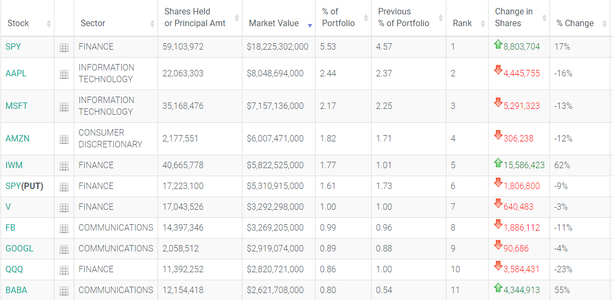The width and height of the screenshot is (613, 300).
Task: Open the table grid icon for FB
Action: [64, 228]
